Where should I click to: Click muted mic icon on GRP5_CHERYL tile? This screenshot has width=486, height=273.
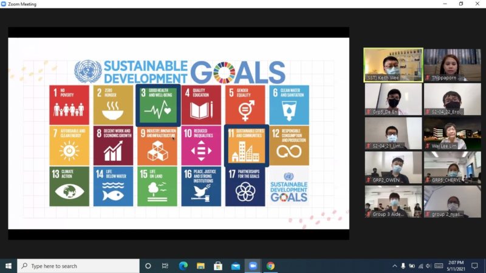[x=428, y=180]
